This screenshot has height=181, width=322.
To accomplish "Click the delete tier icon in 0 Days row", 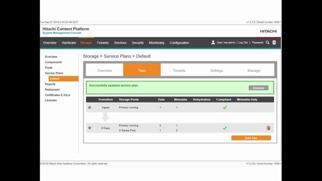I will tap(268, 128).
